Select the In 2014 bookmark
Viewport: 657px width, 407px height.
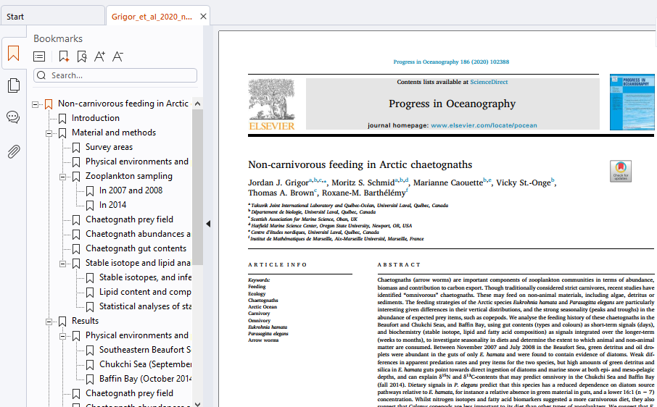pos(112,205)
